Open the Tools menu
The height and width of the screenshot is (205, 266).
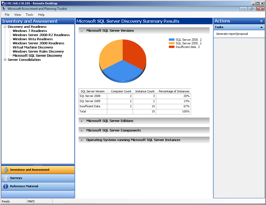[x=29, y=15]
